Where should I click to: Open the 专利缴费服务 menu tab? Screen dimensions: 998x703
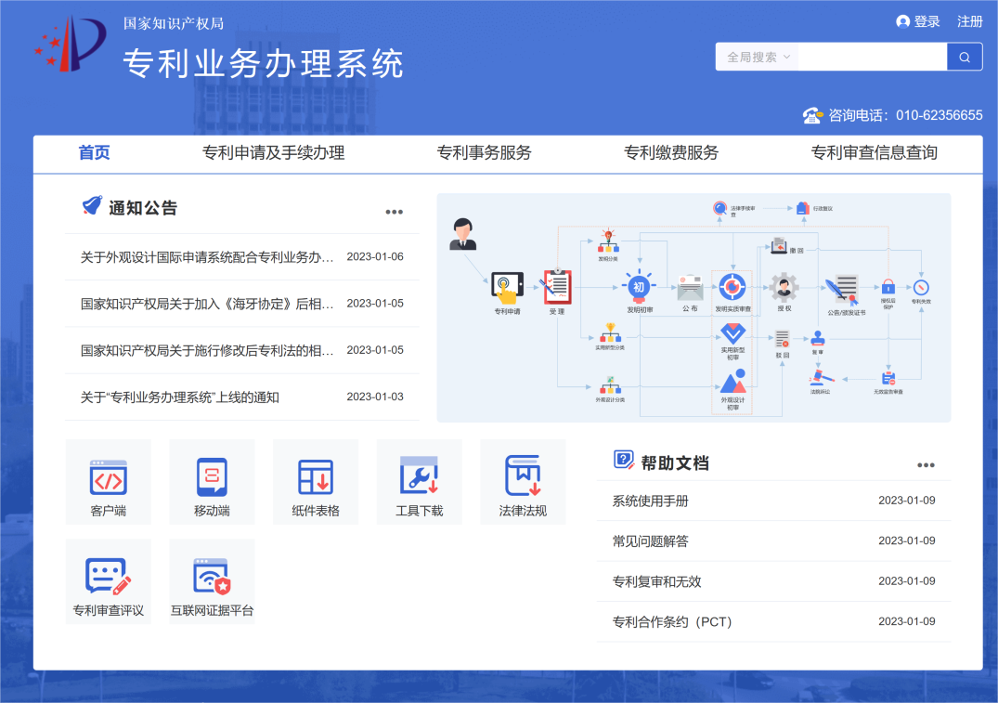(671, 153)
